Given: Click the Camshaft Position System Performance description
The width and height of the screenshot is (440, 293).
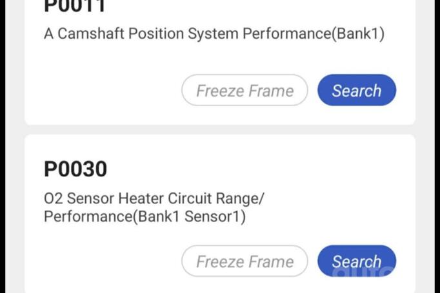Looking at the screenshot, I should pos(214,34).
